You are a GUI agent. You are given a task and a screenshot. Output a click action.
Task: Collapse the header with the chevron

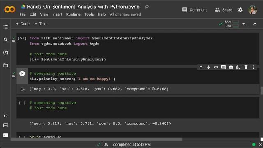[255, 24]
